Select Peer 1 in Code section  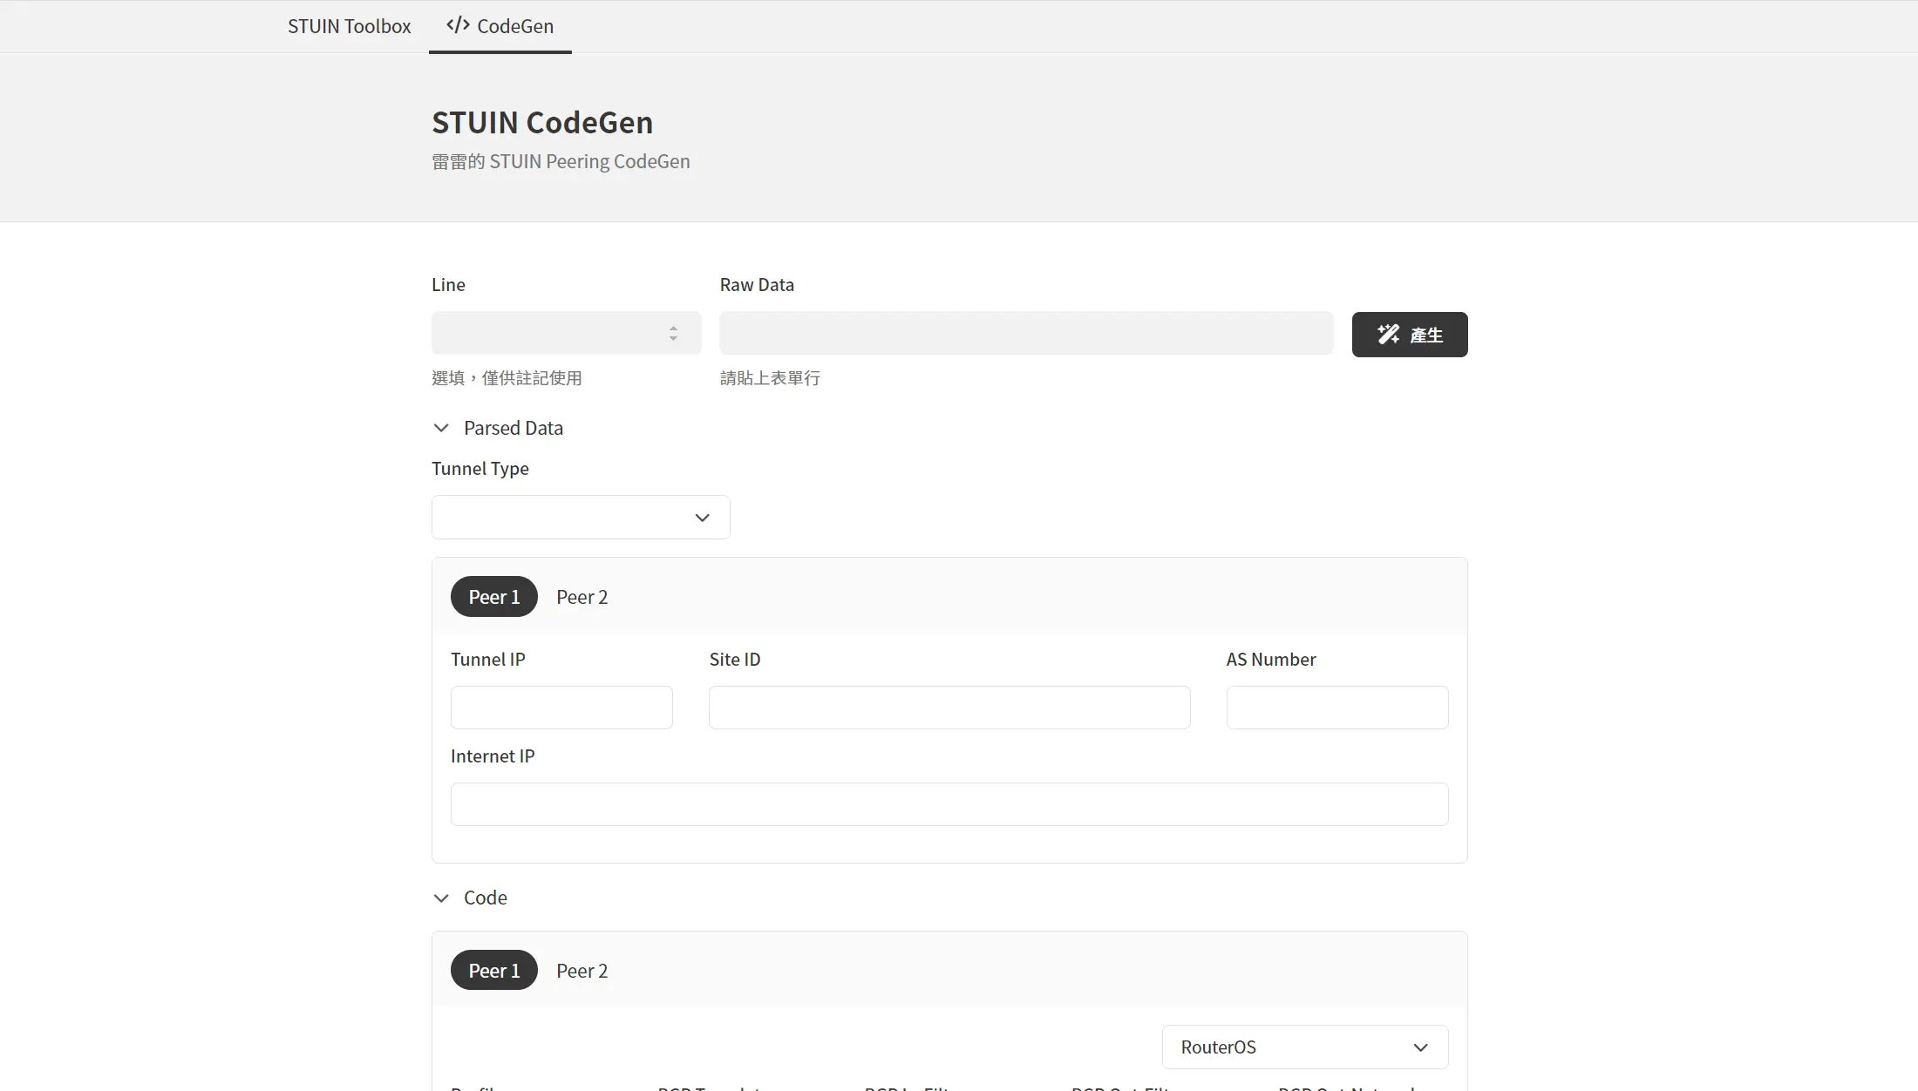pyautogui.click(x=493, y=971)
